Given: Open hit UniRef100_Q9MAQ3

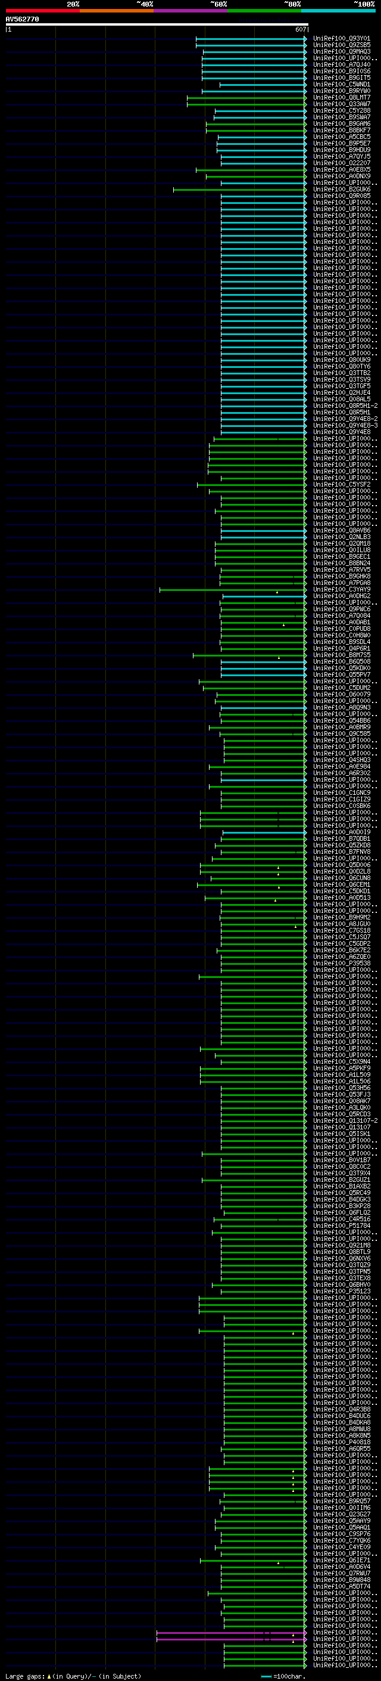Looking at the screenshot, I should [341, 51].
